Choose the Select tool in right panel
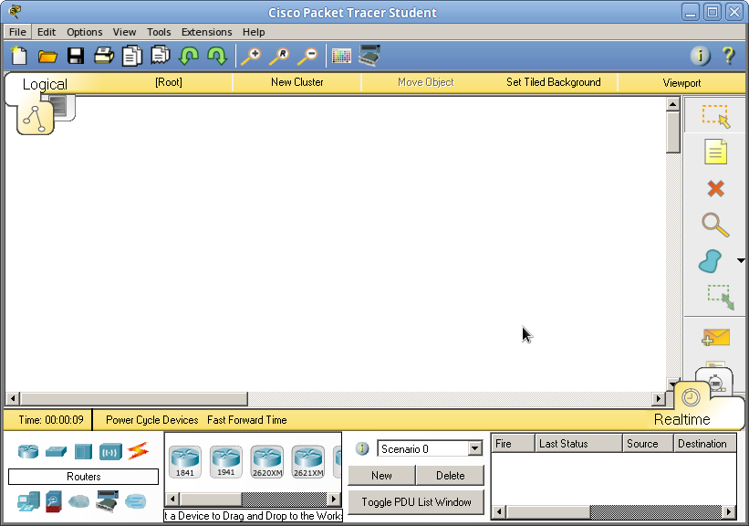749x526 pixels. point(715,116)
